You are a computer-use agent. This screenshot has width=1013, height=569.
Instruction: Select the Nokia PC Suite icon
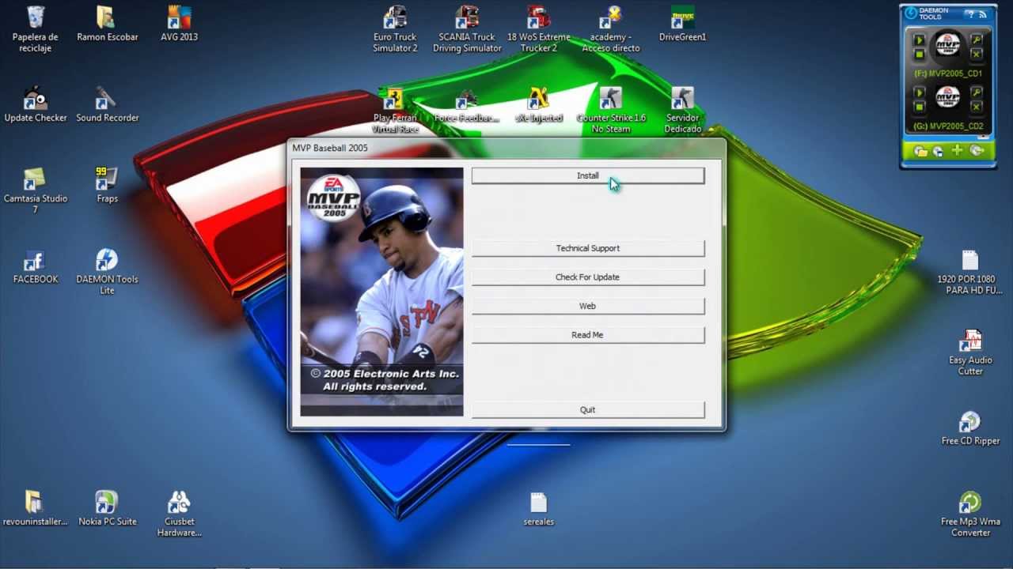pos(107,508)
